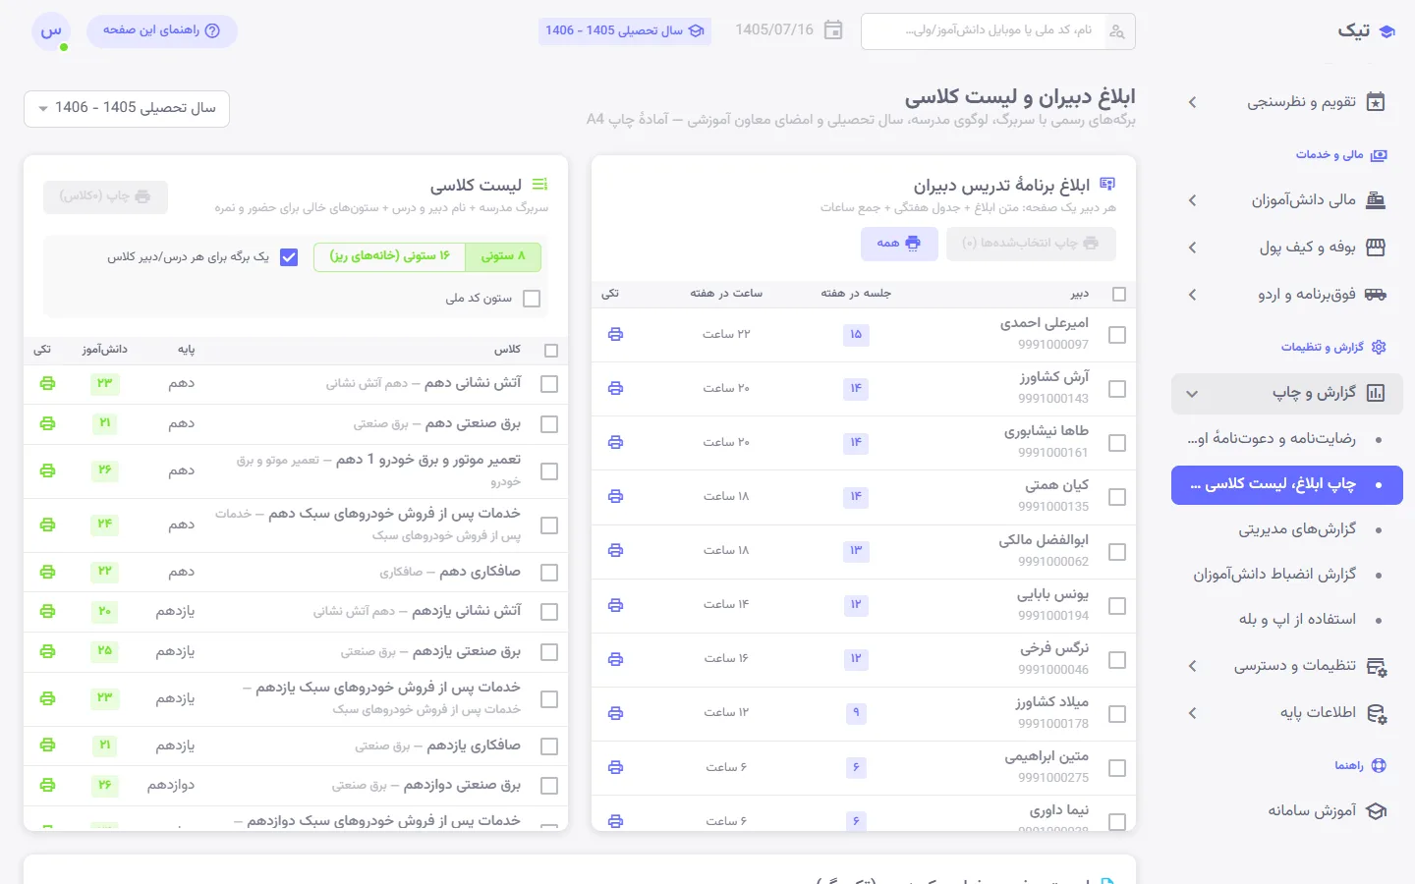Screen dimensions: 1415x884
Task: Print class list for صافکاری دهم
Action: pos(47,572)
